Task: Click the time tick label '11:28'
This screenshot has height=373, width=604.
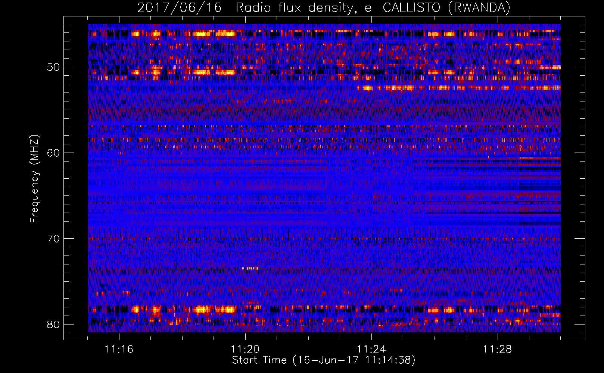Action: pyautogui.click(x=498, y=350)
